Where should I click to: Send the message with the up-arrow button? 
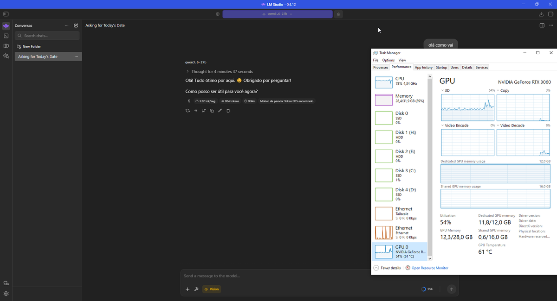(x=451, y=289)
